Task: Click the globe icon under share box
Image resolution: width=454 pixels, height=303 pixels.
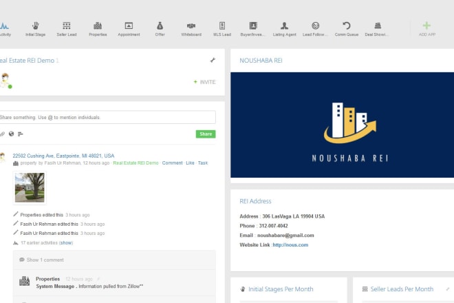Action: [x=11, y=134]
